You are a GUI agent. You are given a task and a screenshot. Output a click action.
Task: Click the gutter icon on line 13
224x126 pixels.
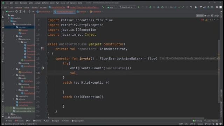click(x=42, y=49)
